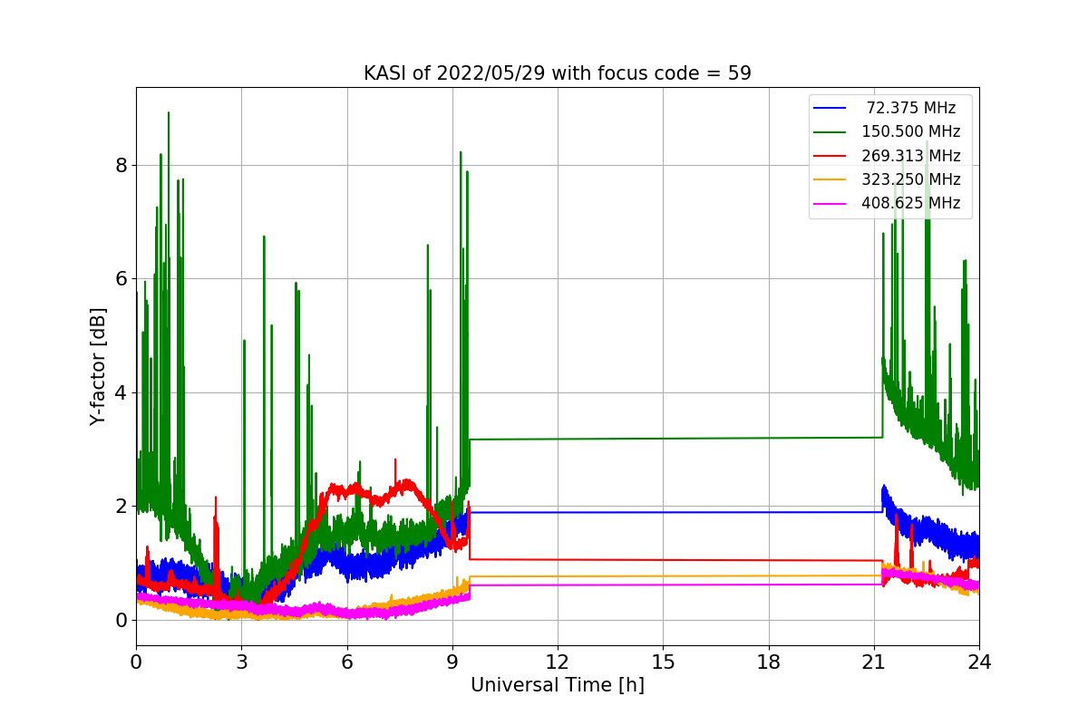This screenshot has height=725, width=1088.
Task: Select the 150.500 MHz legend label
Action: (911, 132)
